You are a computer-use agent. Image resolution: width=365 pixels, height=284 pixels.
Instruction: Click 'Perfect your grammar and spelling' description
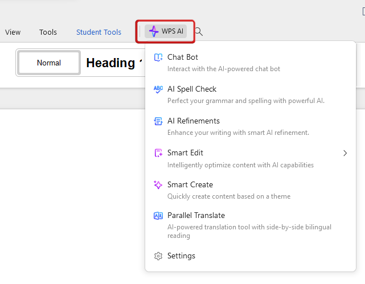(x=246, y=101)
